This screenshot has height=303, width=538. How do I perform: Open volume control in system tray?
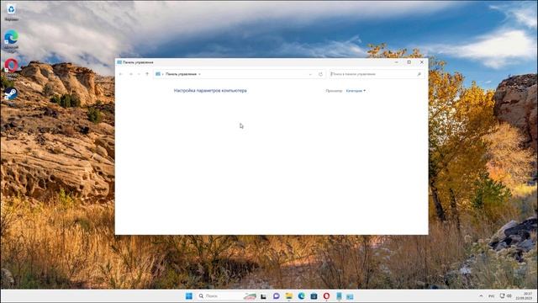[x=509, y=295]
